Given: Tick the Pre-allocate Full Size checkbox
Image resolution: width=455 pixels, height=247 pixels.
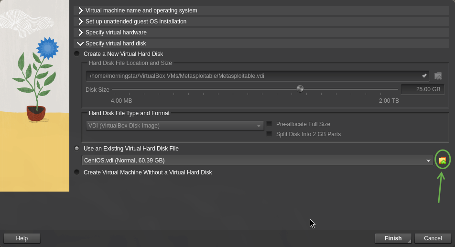Looking at the screenshot, I should click(x=269, y=124).
